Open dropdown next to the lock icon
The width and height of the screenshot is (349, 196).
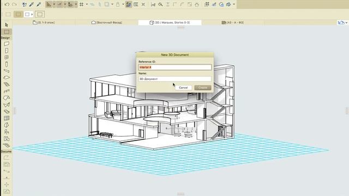123,4
